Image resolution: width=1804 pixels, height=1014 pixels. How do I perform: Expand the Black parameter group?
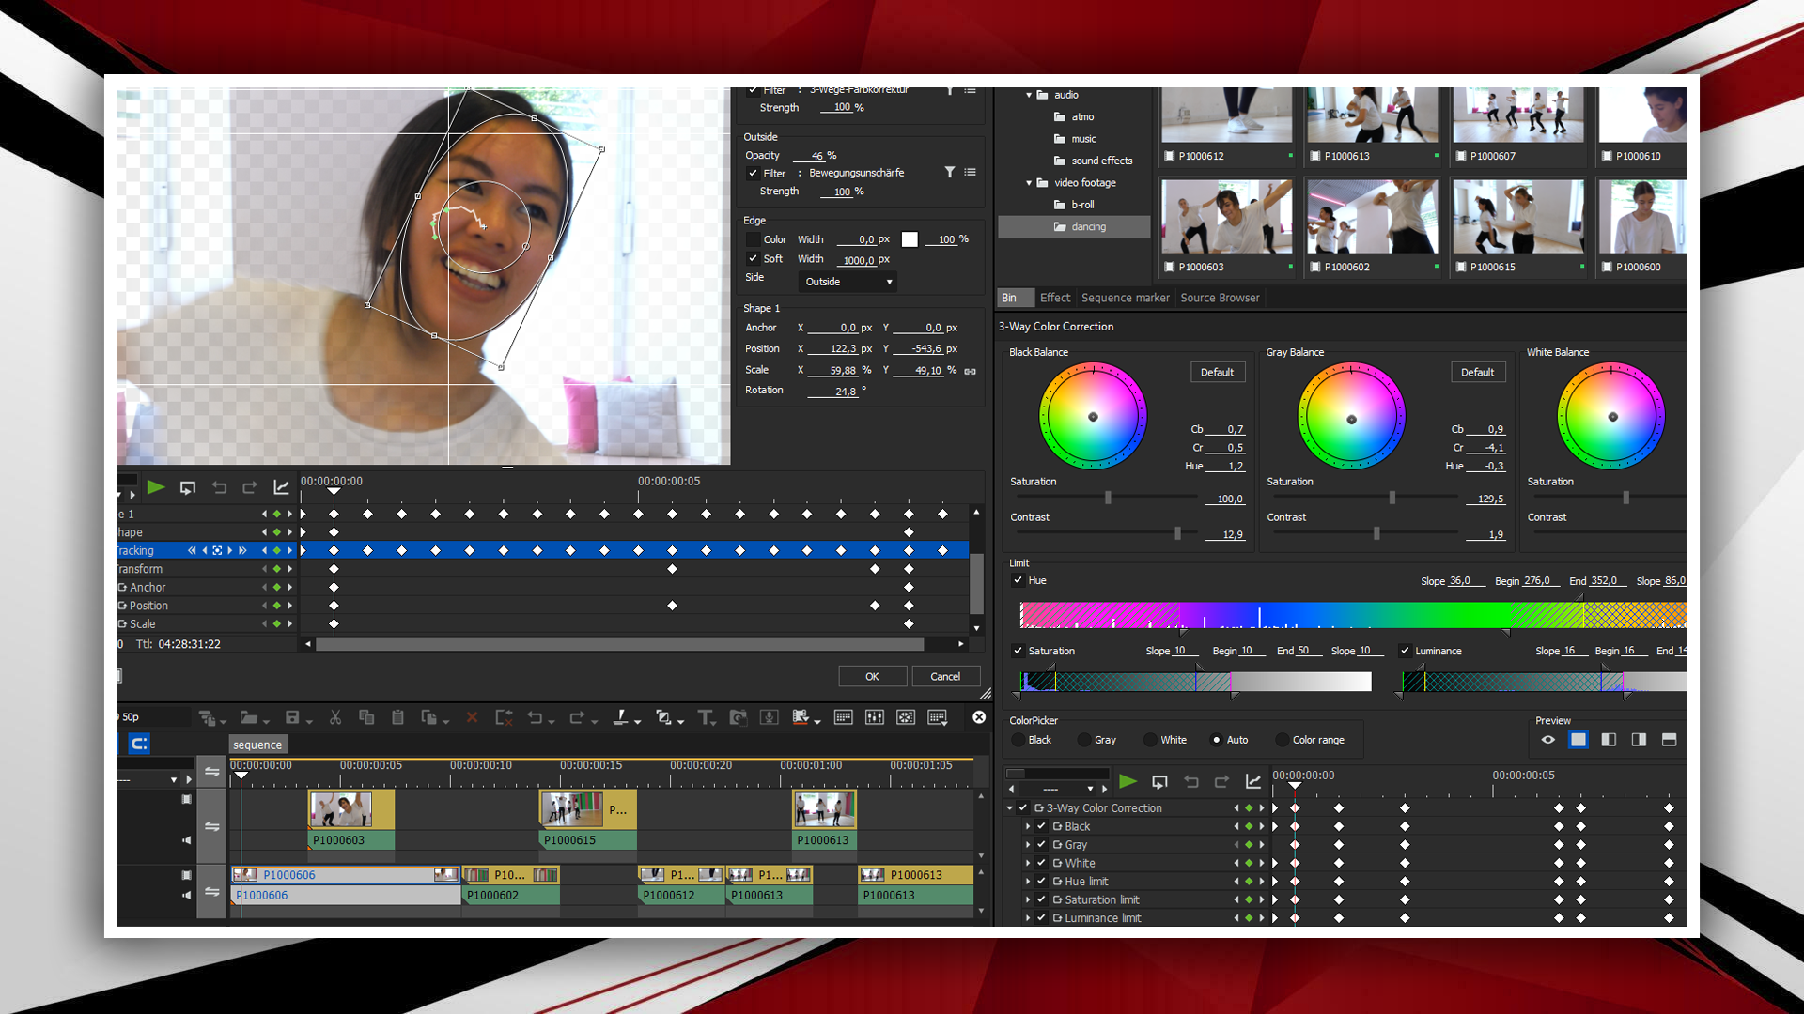[x=1028, y=827]
